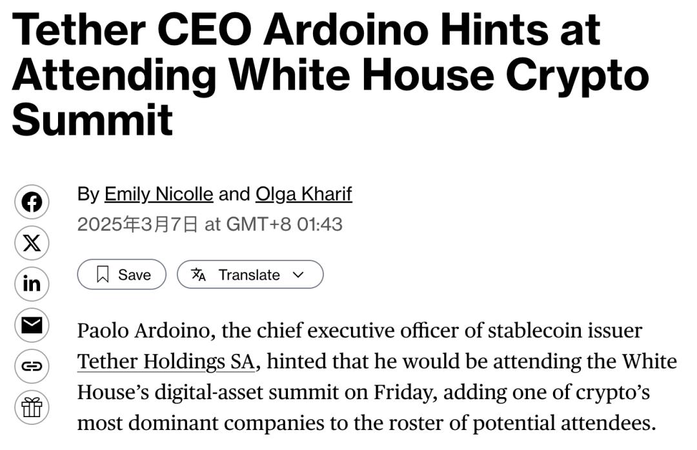Click the date 2025年3月7日
Screen dimensions: 697x450
(x=137, y=224)
